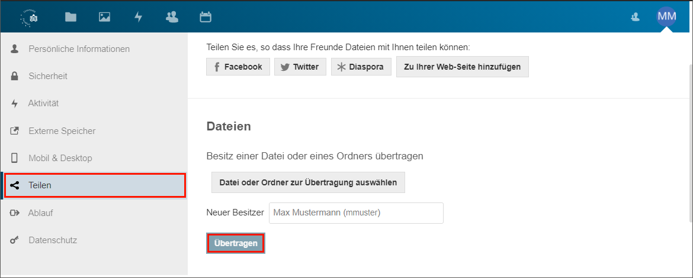Image resolution: width=693 pixels, height=278 pixels.
Task: Share via Twitter button
Action: (x=300, y=67)
